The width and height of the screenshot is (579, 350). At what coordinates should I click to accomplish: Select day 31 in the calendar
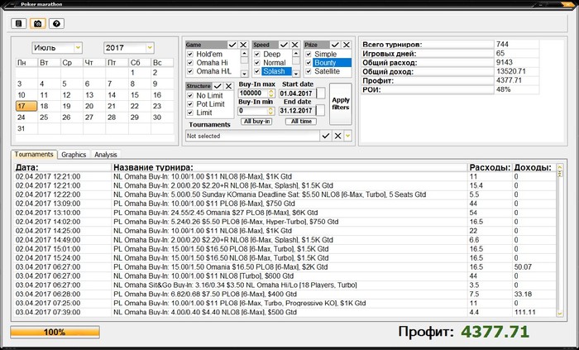(26, 128)
